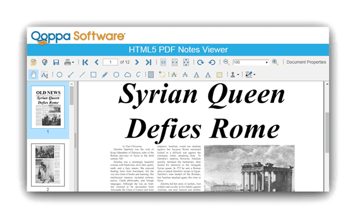This screenshot has height=223, width=356.
Task: Zoom out with magnifier minus icon
Action: click(x=226, y=62)
